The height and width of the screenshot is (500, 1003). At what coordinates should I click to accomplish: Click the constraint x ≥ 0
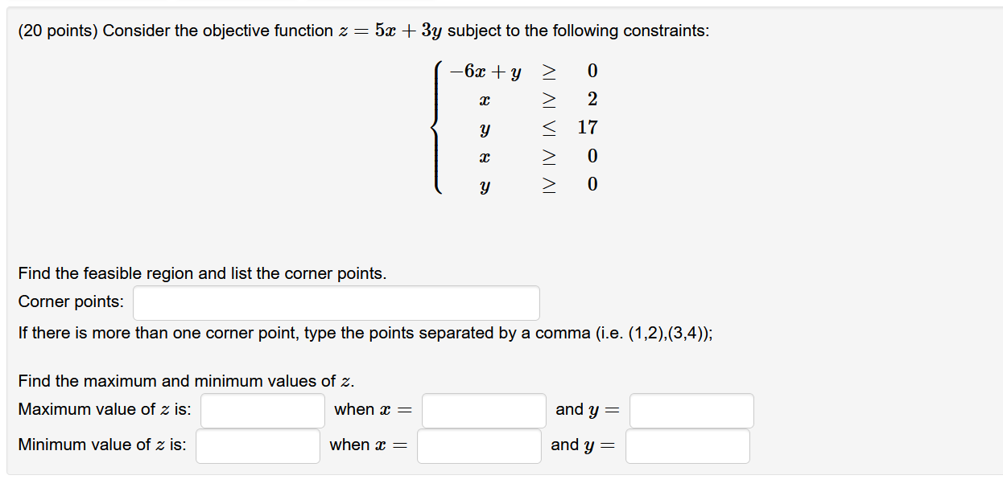pos(537,156)
